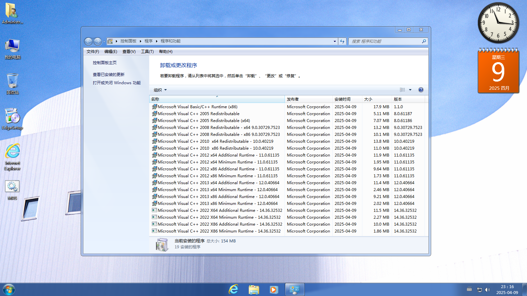Sort by 大小 column header

pos(377,99)
